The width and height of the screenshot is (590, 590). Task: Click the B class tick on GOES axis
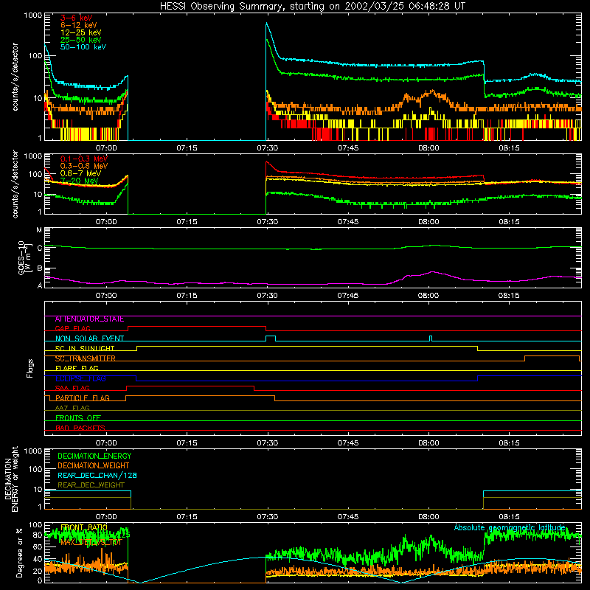coord(39,268)
